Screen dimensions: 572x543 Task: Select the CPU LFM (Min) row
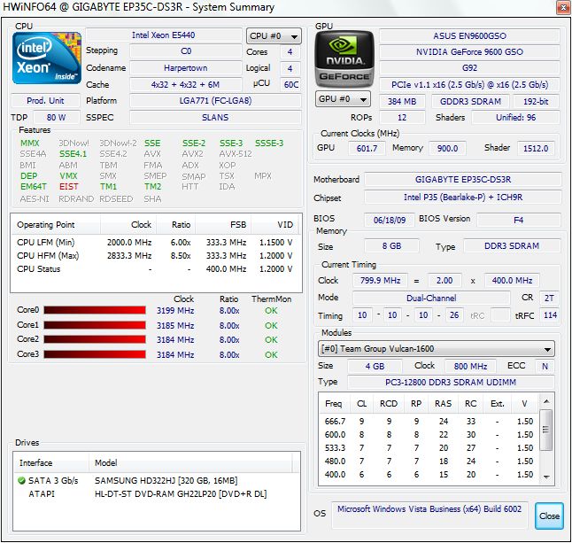155,243
